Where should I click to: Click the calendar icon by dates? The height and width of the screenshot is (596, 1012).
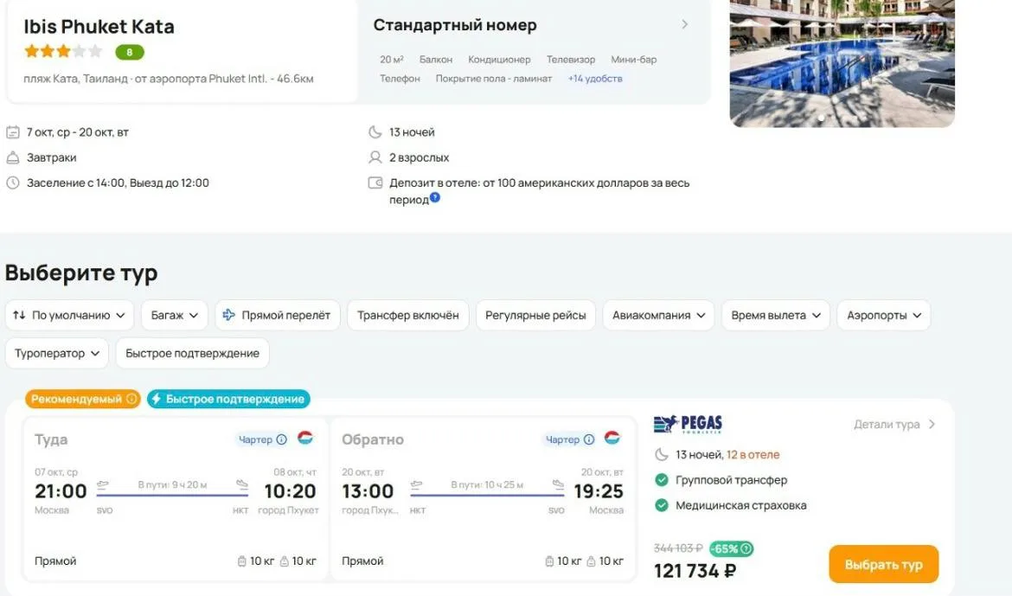(13, 132)
